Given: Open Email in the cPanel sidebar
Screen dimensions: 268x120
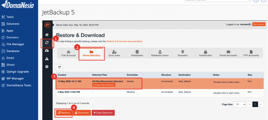Looking at the screenshot, I should (x=8, y=58).
